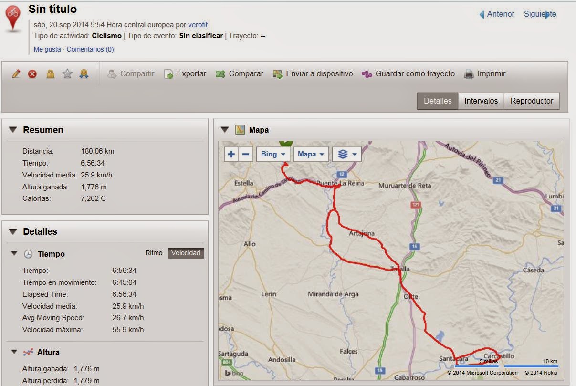Go to Anterior activity link

pyautogui.click(x=501, y=14)
